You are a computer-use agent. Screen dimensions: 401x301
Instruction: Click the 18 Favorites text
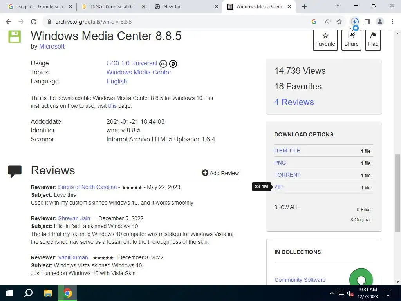point(298,87)
